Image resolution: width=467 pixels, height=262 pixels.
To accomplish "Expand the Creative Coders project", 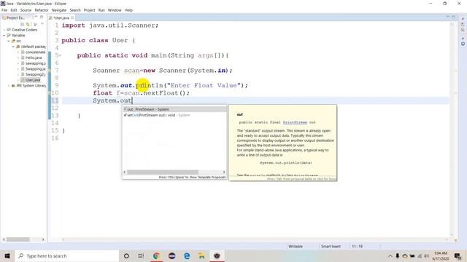I will [4, 30].
